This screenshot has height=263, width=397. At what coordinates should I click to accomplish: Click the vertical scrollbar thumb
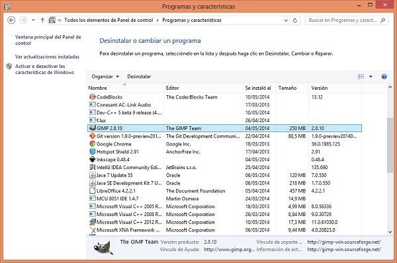coord(390,145)
